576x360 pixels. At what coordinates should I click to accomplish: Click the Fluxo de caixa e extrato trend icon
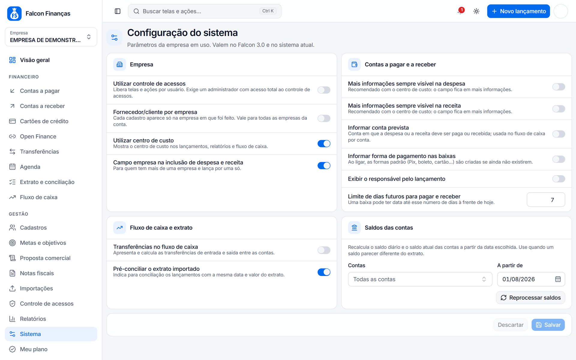pos(120,228)
